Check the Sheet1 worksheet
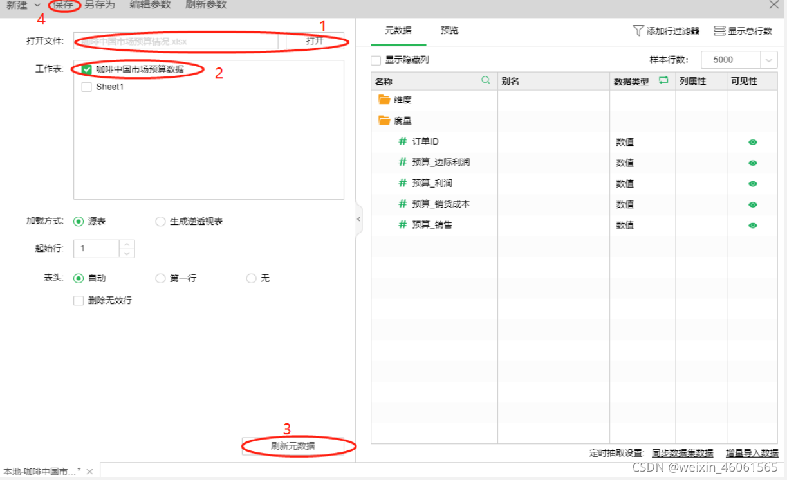This screenshot has width=787, height=480. 87,87
